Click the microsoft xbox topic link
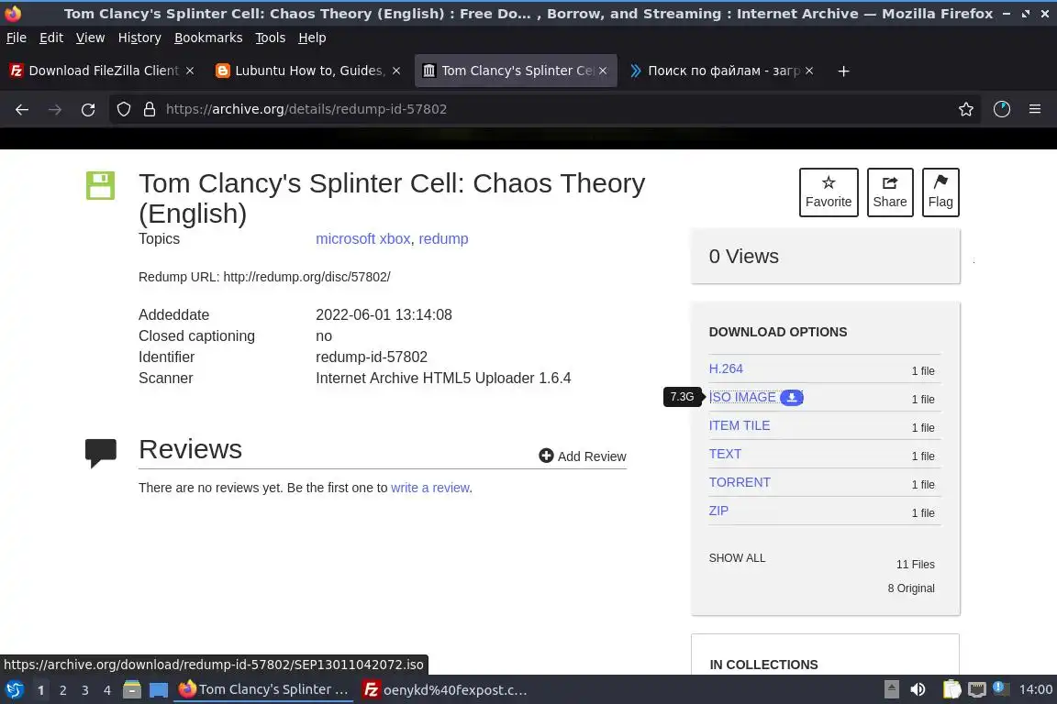The width and height of the screenshot is (1057, 704). (362, 239)
